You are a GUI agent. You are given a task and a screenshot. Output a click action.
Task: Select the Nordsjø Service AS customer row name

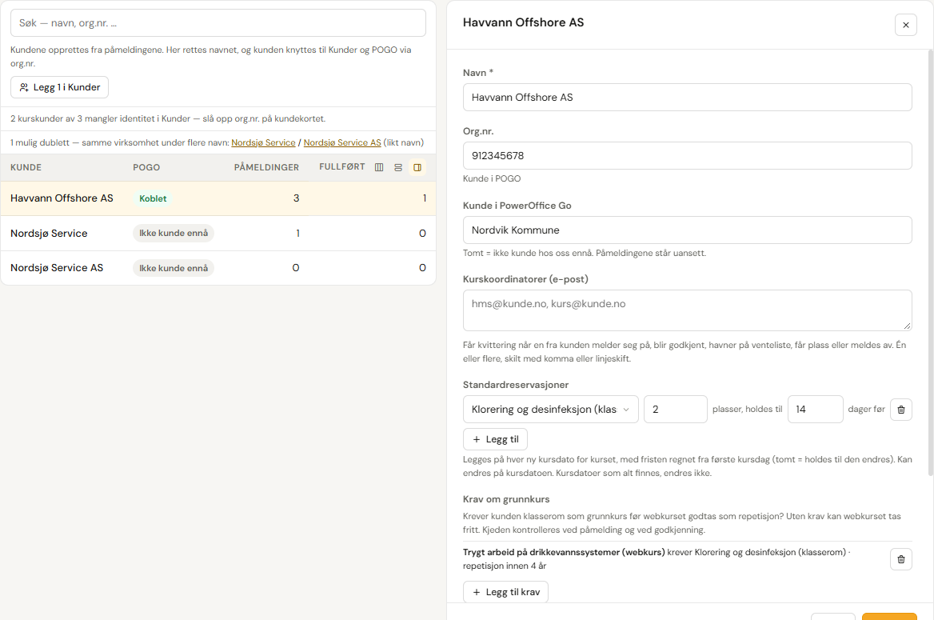tap(57, 268)
